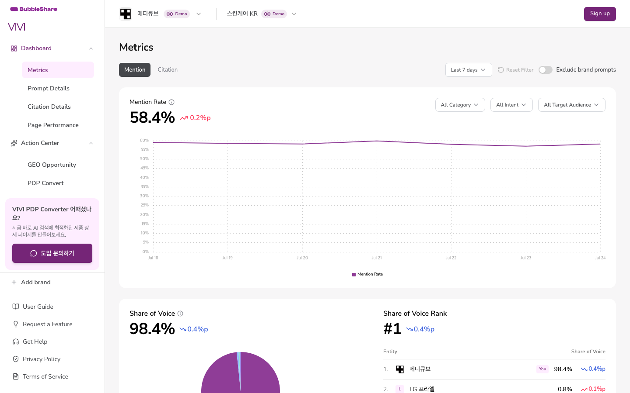
Task: Toggle Exclude brand prompts switch
Action: [x=546, y=70]
